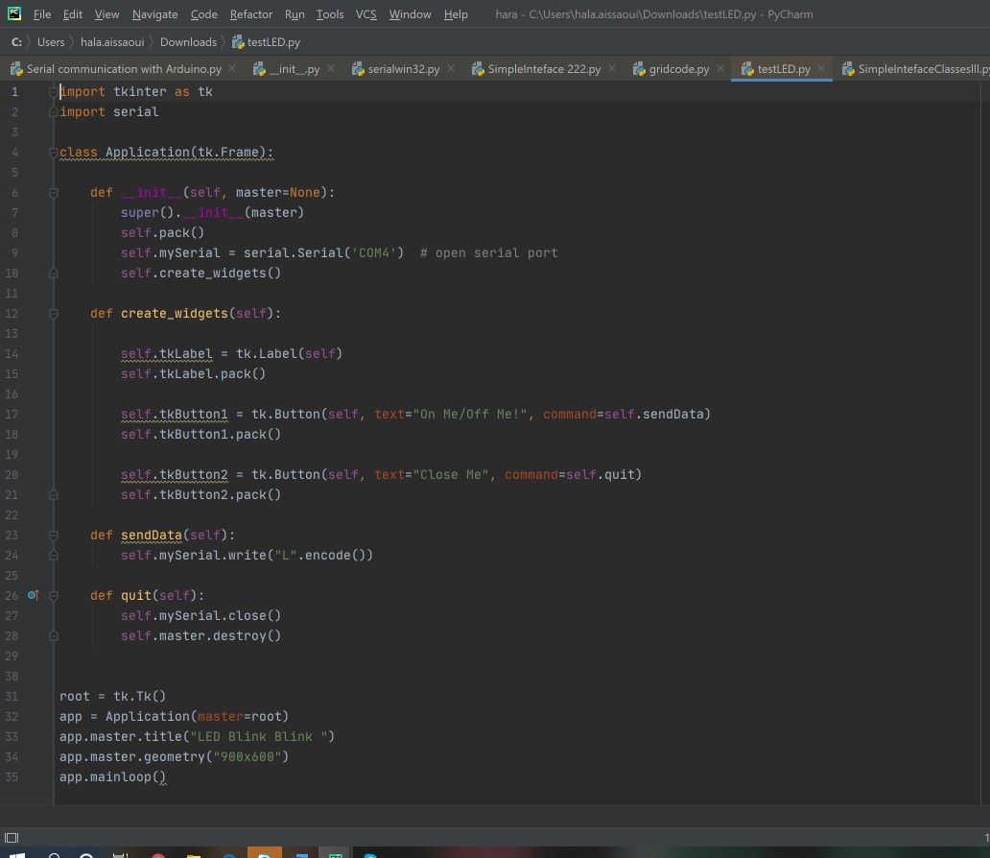Click Python file icon on serialwin32.py tab

[358, 69]
